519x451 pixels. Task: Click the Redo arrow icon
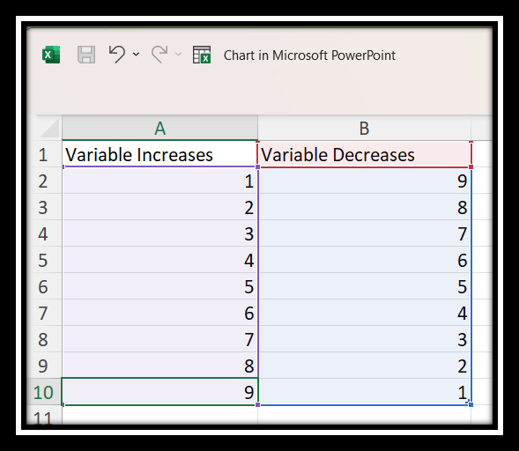159,55
